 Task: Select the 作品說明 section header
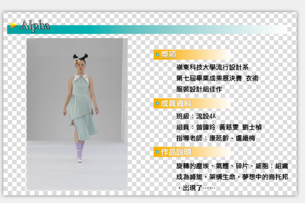coord(192,152)
